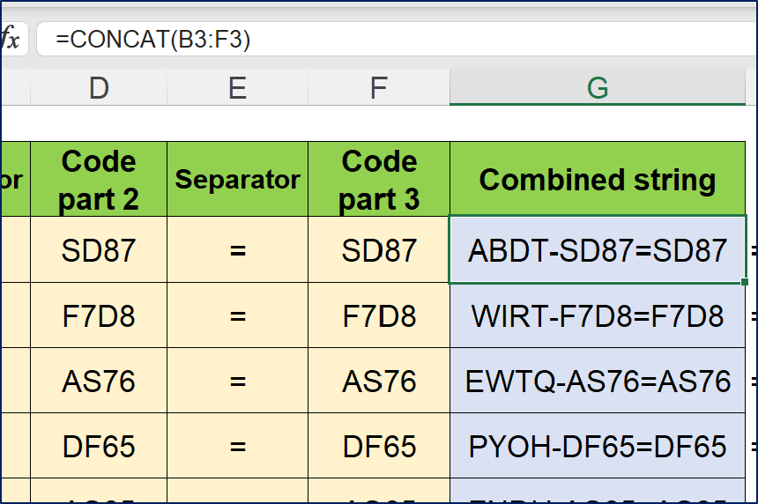Select column F header
Image resolution: width=758 pixels, height=504 pixels.
pos(379,87)
